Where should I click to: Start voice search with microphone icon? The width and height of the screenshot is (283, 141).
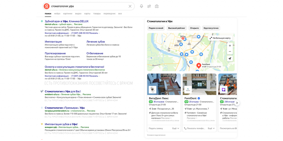point(141,6)
